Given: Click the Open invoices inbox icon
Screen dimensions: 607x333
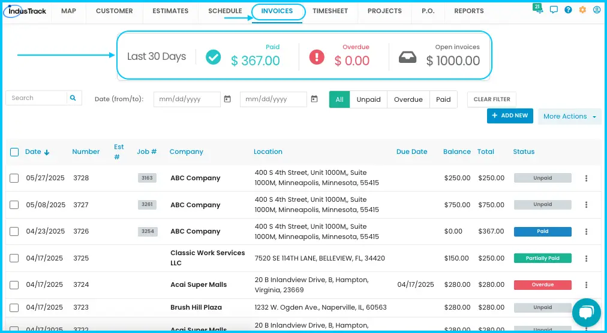Looking at the screenshot, I should [408, 57].
